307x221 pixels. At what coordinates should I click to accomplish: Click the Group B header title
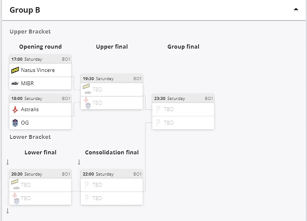25,10
